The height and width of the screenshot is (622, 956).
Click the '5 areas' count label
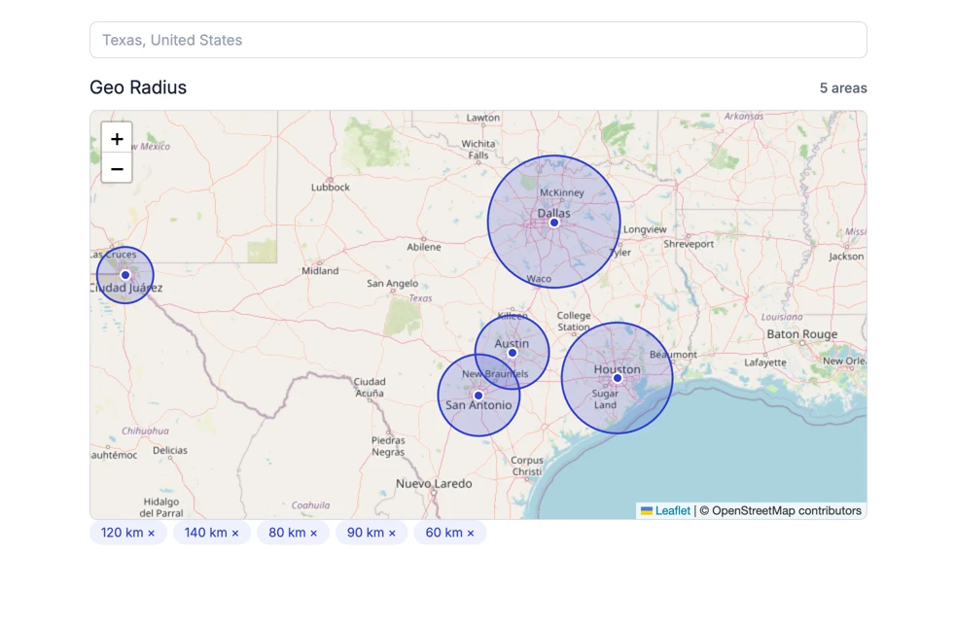[842, 88]
